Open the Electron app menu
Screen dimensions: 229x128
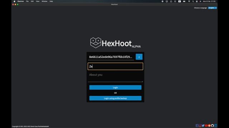[21, 1]
